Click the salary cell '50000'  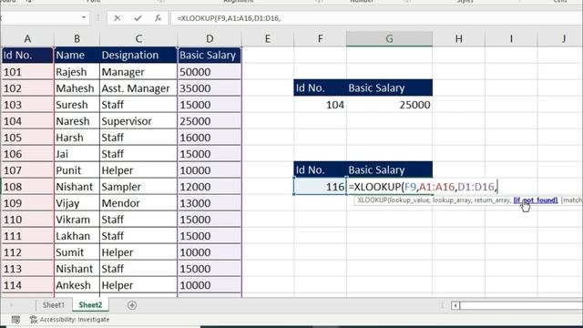pos(210,72)
